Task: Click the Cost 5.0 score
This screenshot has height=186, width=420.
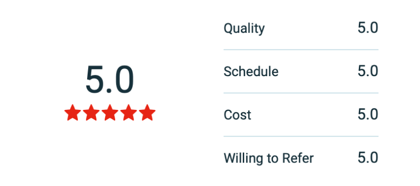Action: tap(368, 115)
